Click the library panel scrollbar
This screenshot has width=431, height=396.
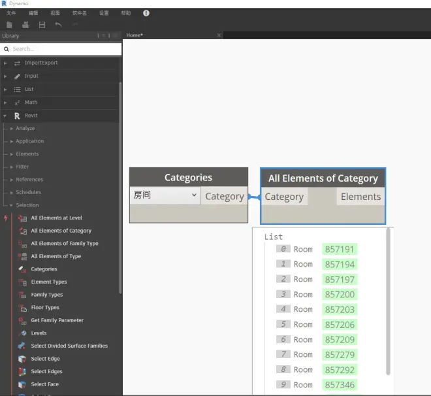click(120, 188)
